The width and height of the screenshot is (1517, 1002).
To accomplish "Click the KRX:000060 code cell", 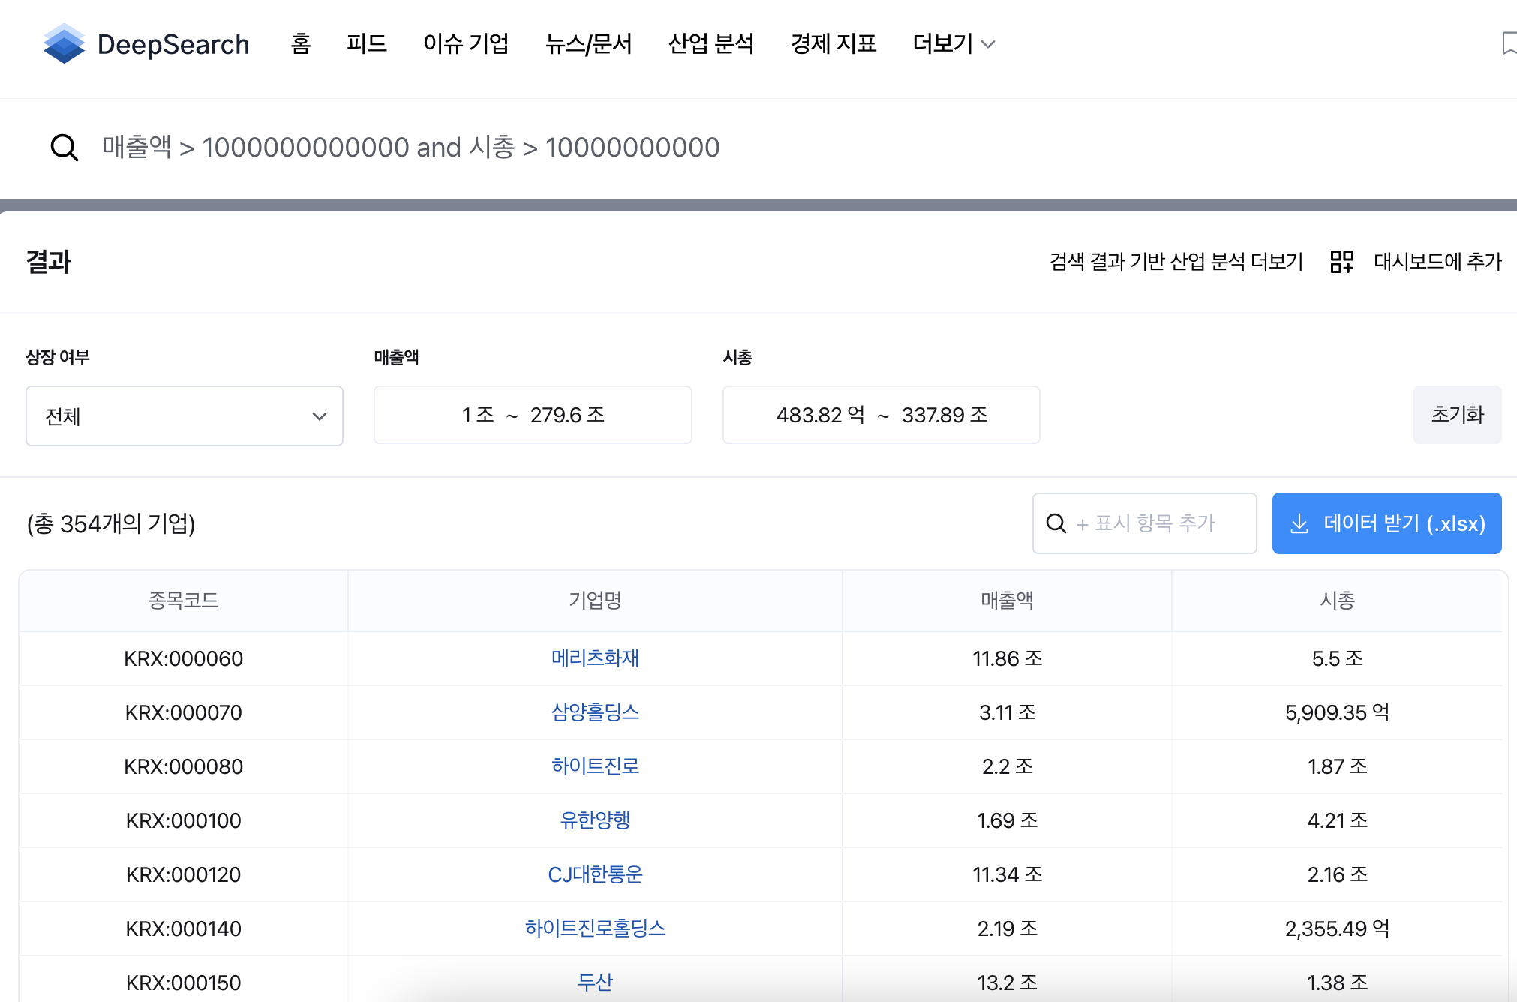I will [183, 658].
